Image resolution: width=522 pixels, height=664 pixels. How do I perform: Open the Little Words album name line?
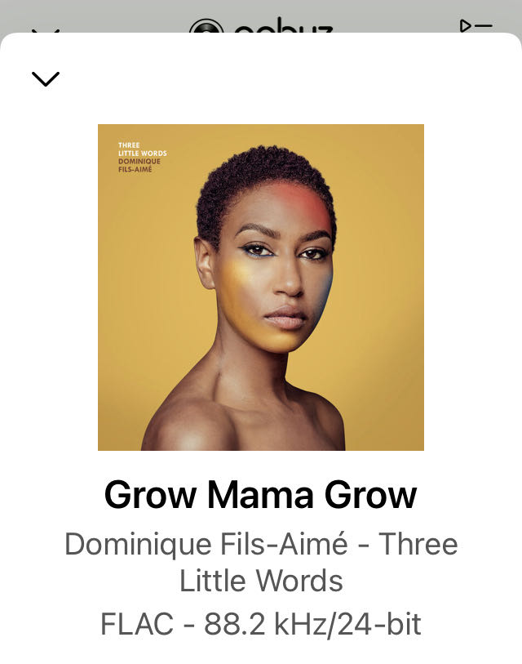[x=261, y=581]
